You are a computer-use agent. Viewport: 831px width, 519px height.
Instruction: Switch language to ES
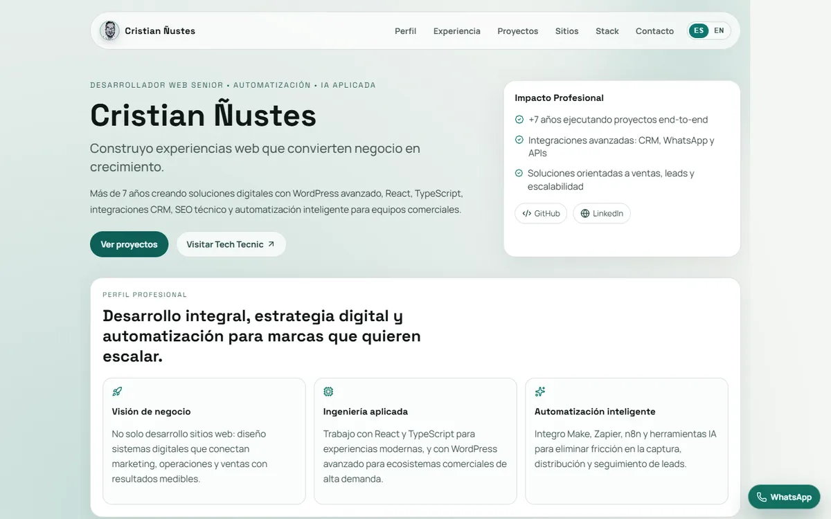pyautogui.click(x=699, y=30)
